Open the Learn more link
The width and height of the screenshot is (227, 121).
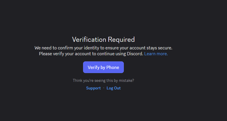click(x=156, y=54)
